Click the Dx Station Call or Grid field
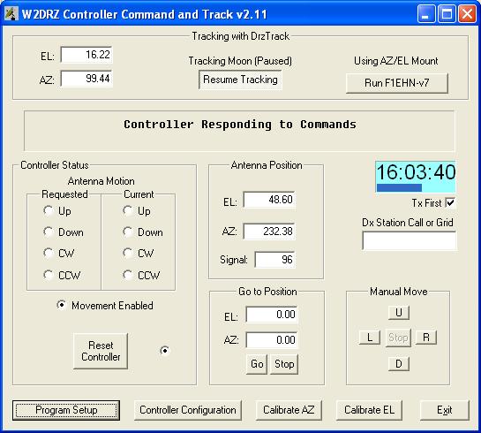Screen dimensions: 481x433 point(410,240)
